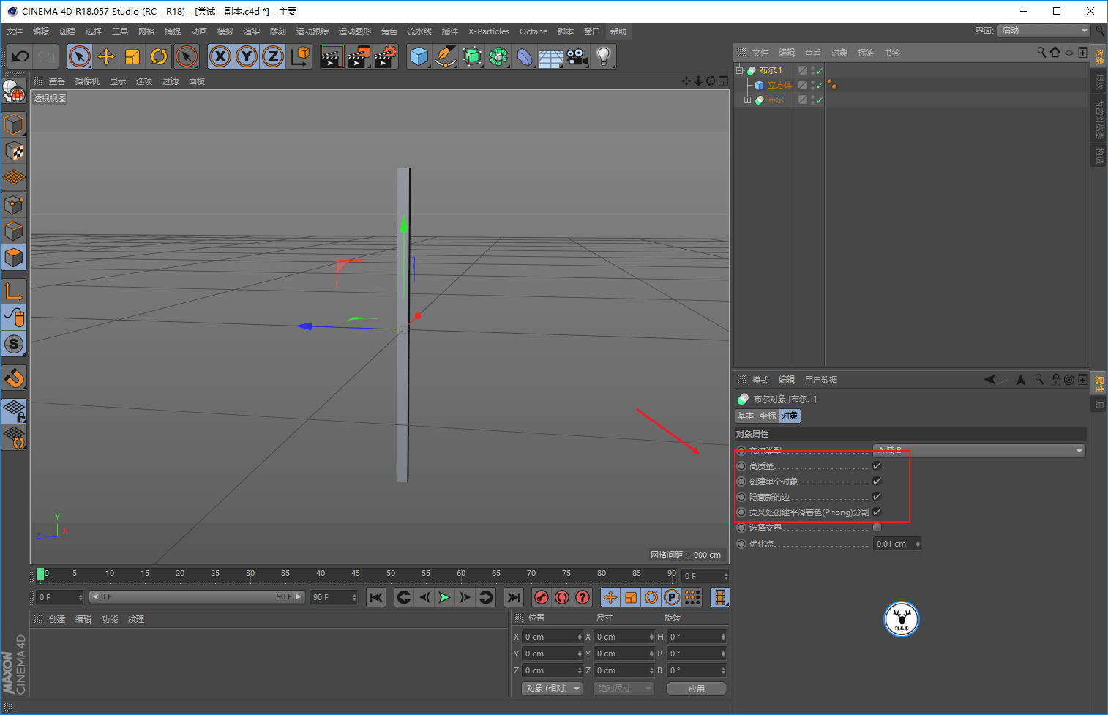Image resolution: width=1108 pixels, height=715 pixels.
Task: Open the deformer bend icon
Action: (525, 56)
